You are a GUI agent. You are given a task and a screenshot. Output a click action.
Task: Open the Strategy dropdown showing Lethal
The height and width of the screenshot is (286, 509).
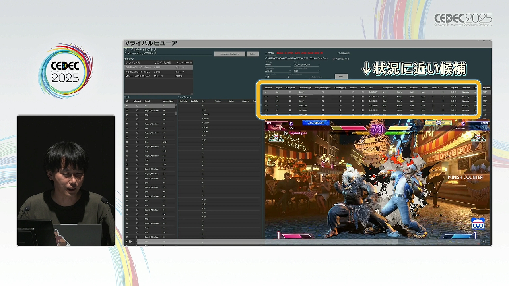click(278, 64)
